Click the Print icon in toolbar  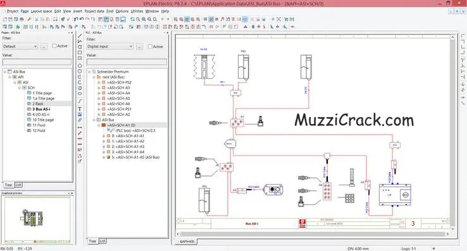coord(22,19)
